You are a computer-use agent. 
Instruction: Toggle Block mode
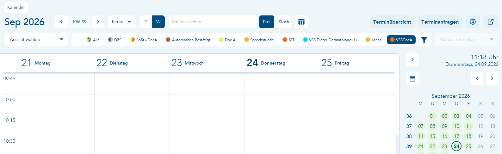point(284,22)
